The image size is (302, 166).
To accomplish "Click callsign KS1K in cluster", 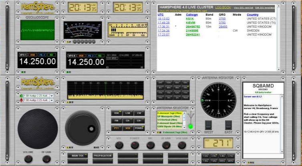I will tap(190, 19).
